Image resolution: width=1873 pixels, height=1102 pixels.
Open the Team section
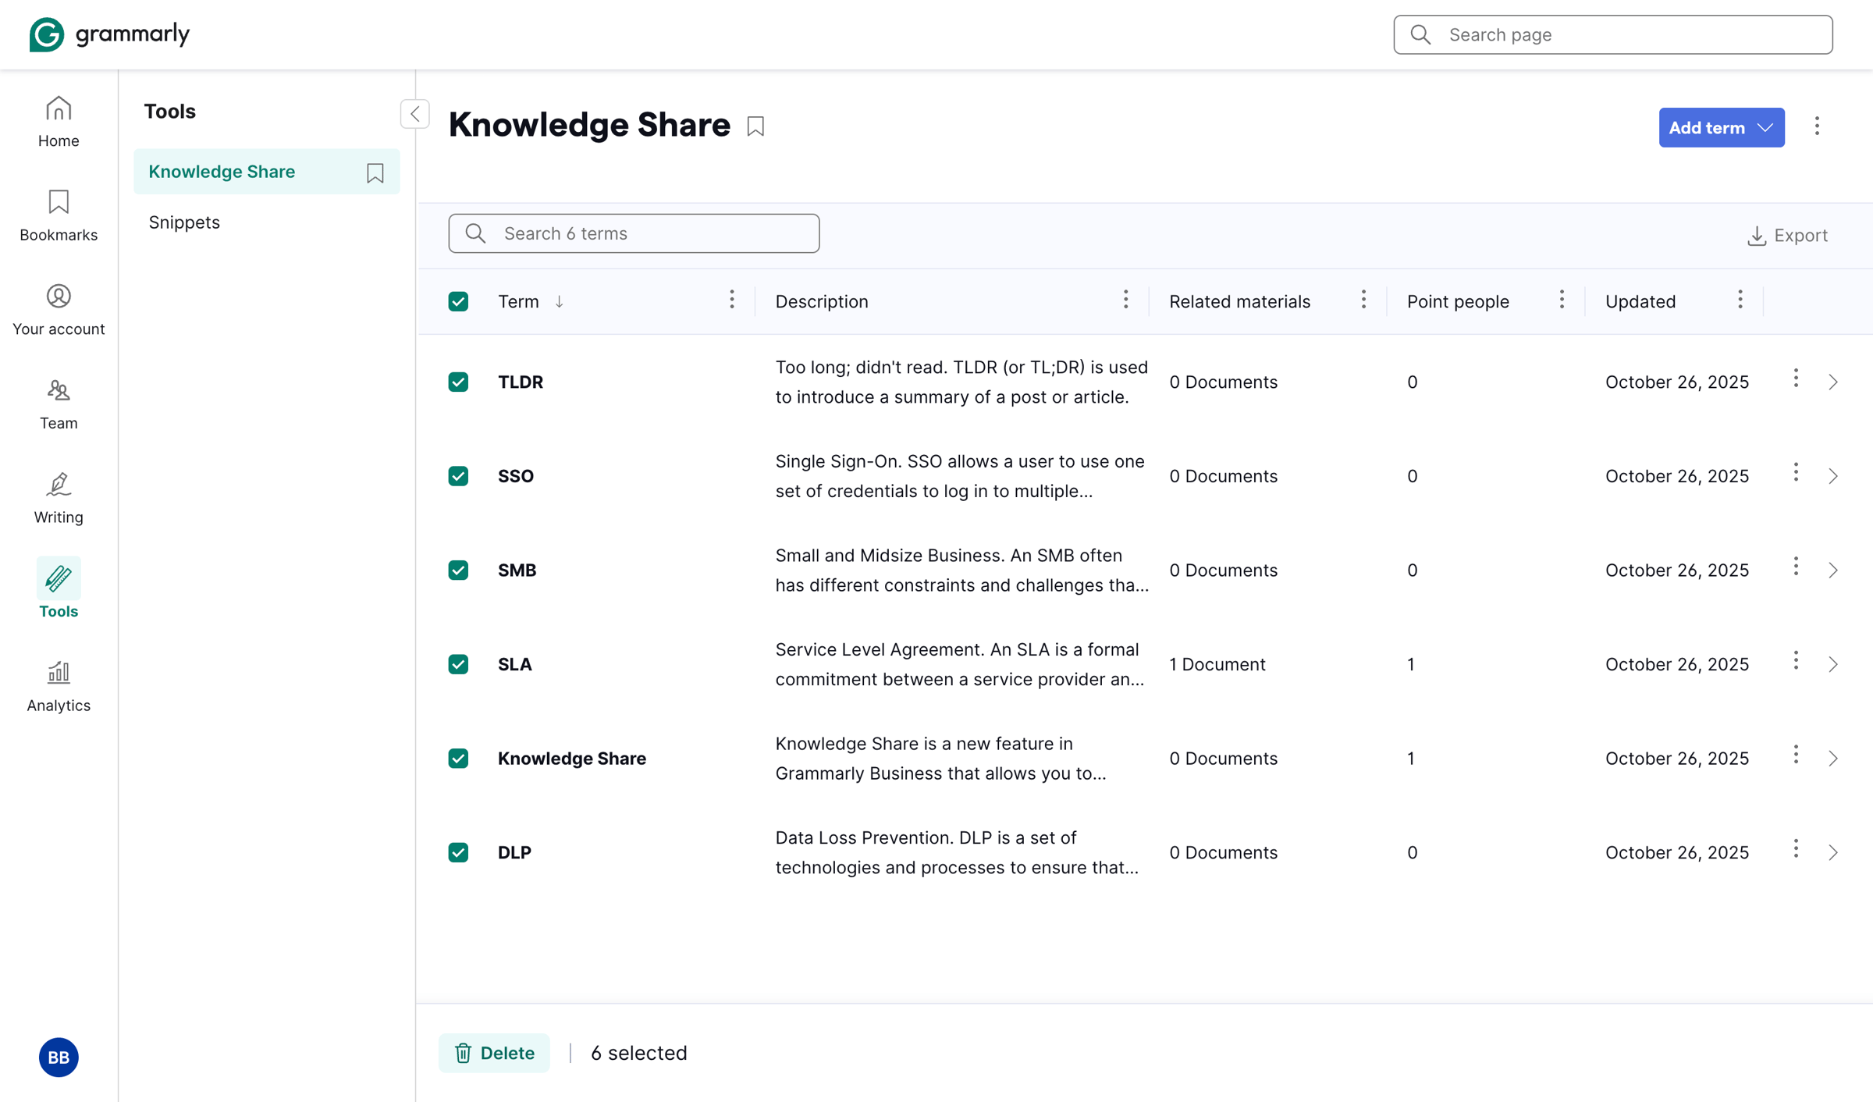click(59, 404)
